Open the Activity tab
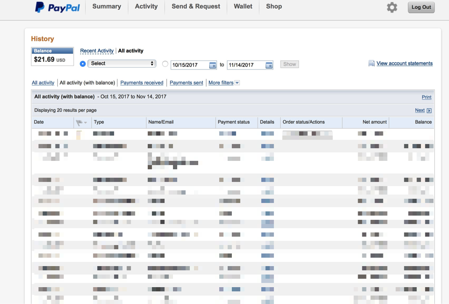 pos(146,7)
